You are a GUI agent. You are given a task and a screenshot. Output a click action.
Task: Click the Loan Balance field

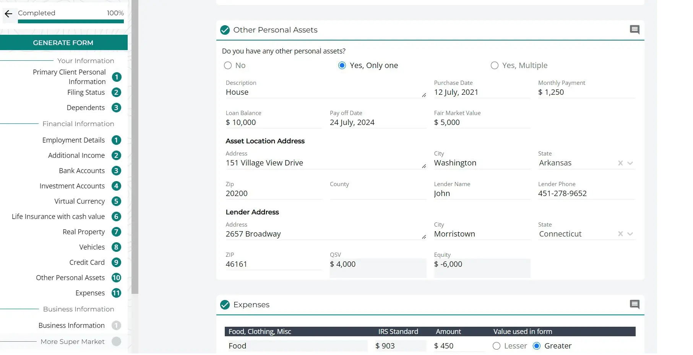(274, 122)
